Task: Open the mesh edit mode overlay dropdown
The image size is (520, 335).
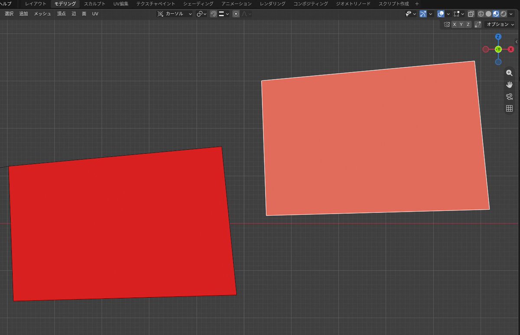Action: 459,14
